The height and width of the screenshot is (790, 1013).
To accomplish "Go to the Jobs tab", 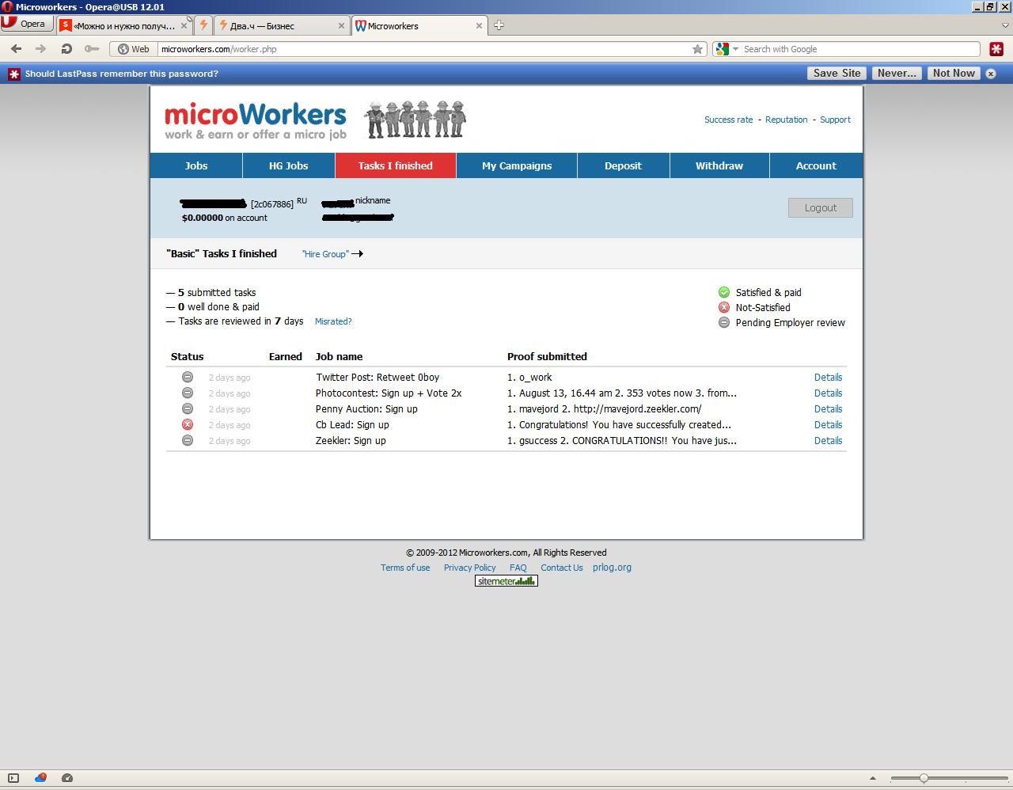I will [x=196, y=165].
